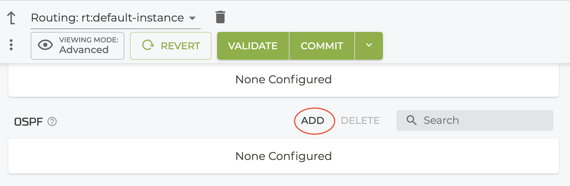Click the up arrow navigation icon
The height and width of the screenshot is (186, 570).
(11, 18)
